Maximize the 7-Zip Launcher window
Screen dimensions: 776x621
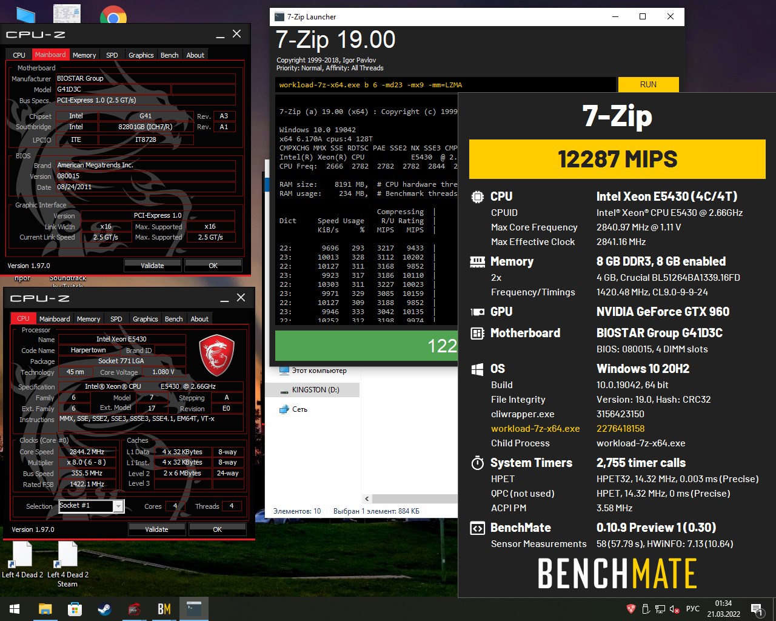tap(643, 16)
